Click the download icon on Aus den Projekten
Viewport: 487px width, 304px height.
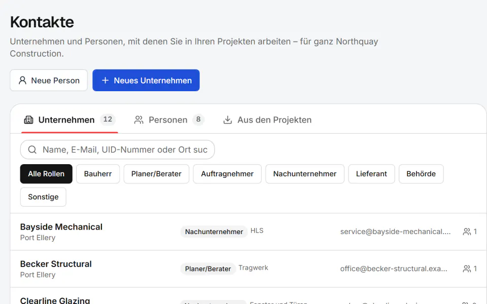[228, 120]
